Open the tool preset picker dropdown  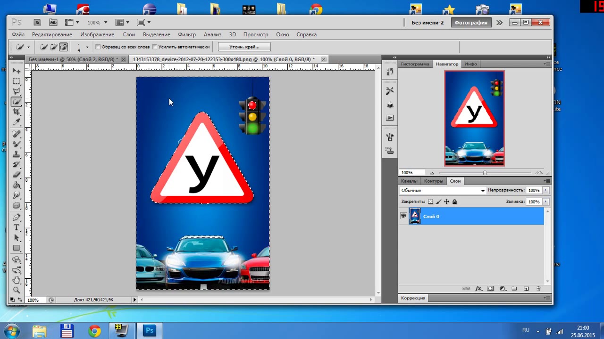pos(28,47)
